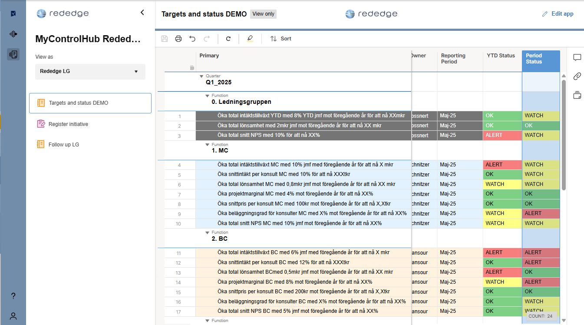Click 'Öka snittintäkt per konsult MC' cell
Image resolution: width=584 pixels, height=325 pixels.
[304, 174]
